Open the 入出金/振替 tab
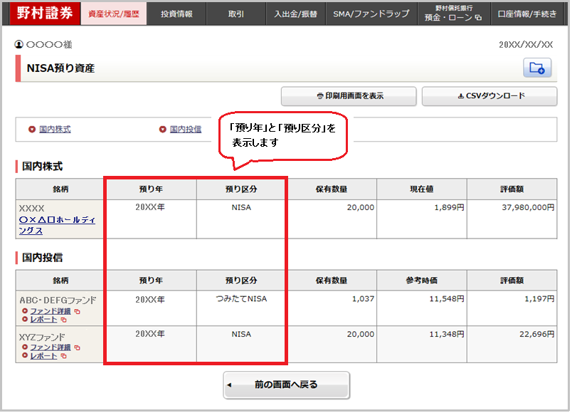 pyautogui.click(x=296, y=14)
